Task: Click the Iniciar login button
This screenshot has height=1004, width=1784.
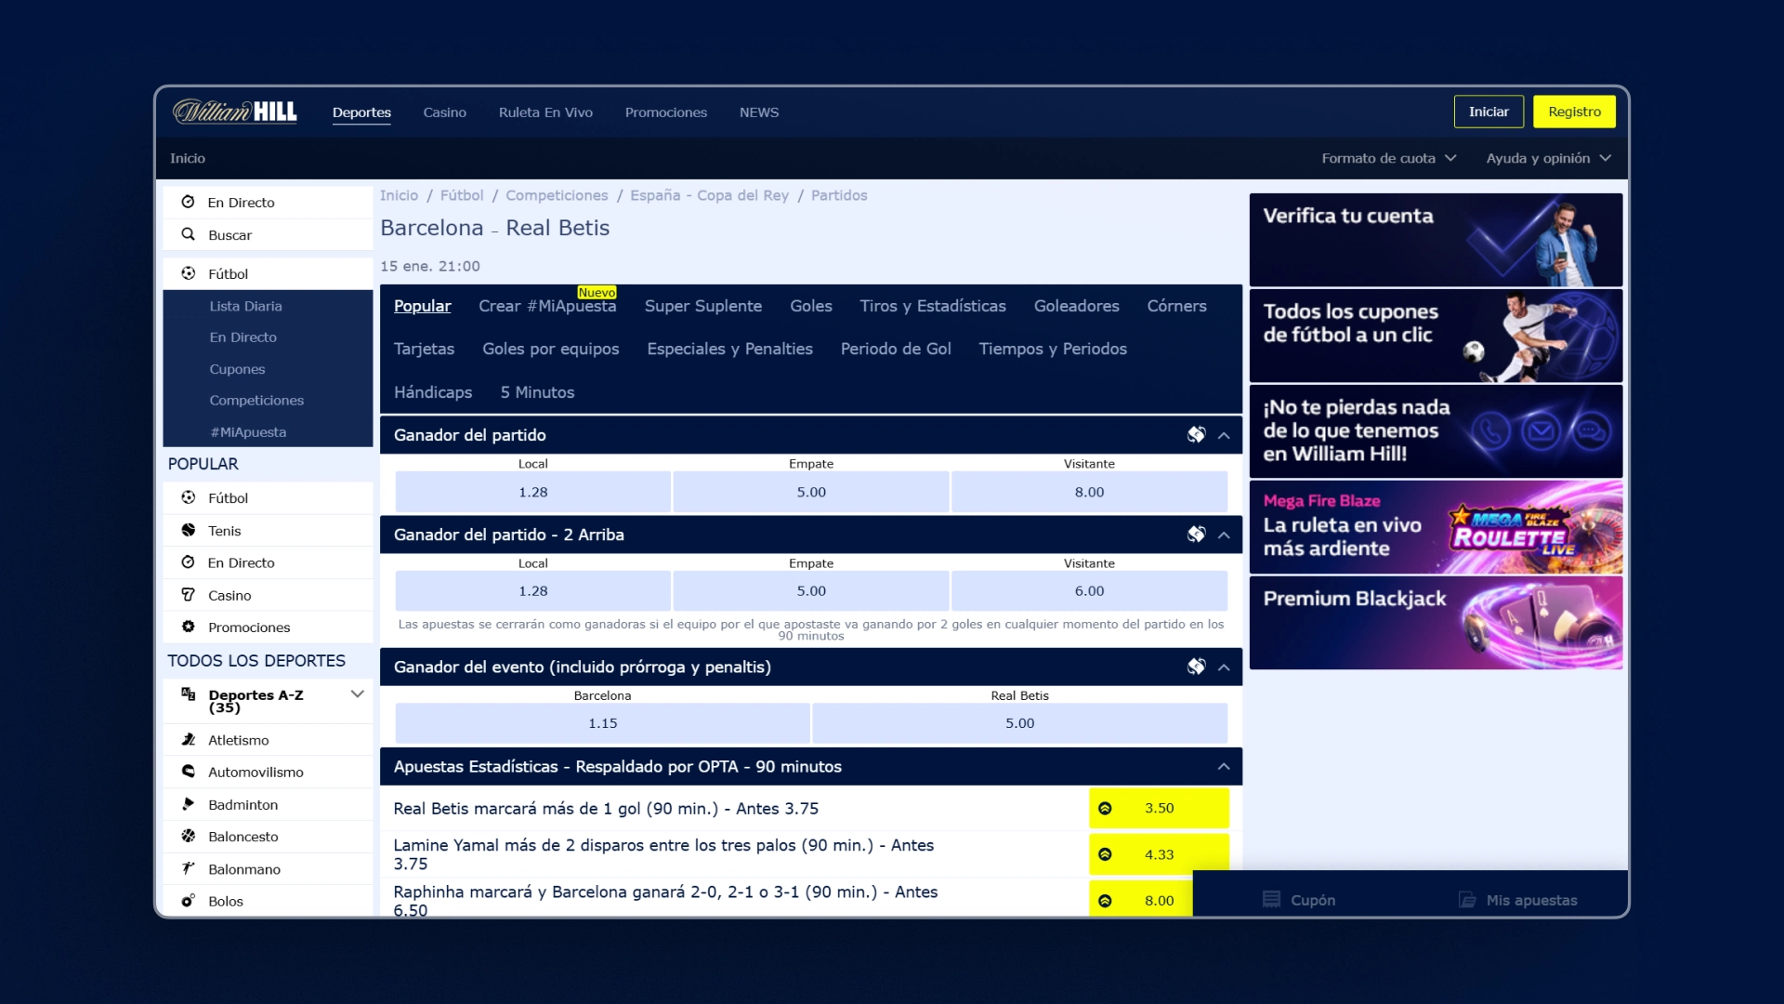Action: (x=1489, y=112)
